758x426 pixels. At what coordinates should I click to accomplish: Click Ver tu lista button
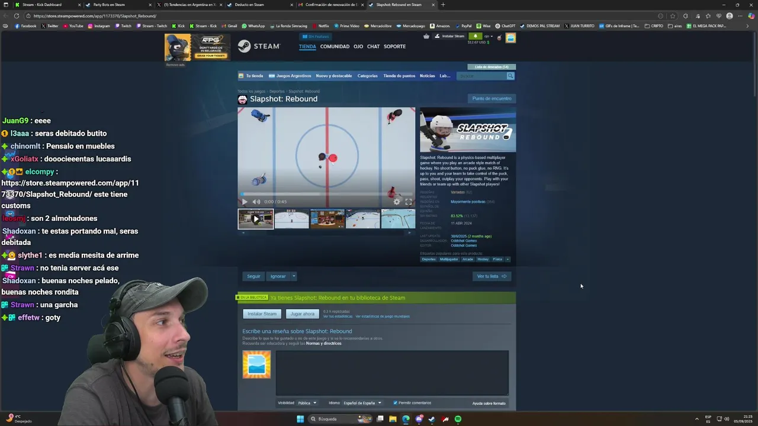coord(492,276)
